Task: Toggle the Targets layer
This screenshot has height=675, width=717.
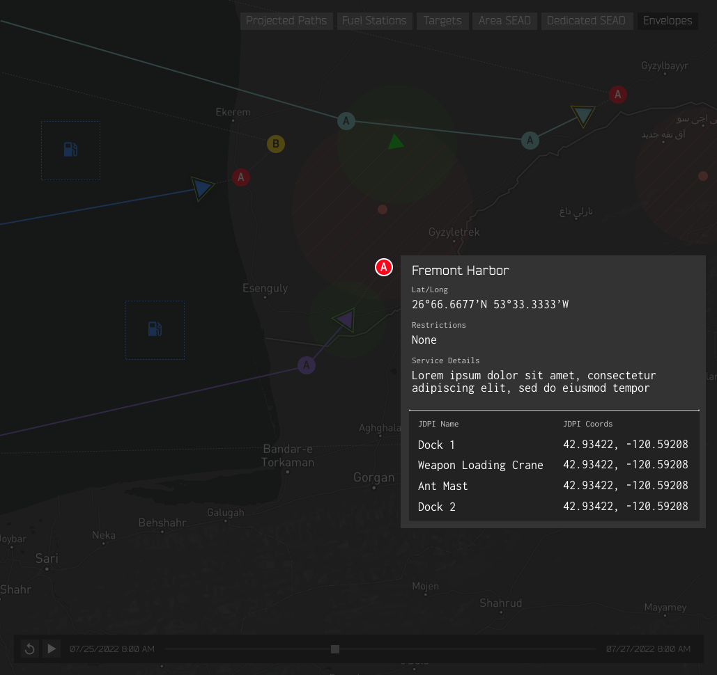Action: [442, 21]
